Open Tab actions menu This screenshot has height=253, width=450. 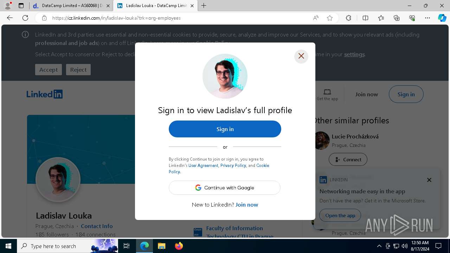pos(21,6)
